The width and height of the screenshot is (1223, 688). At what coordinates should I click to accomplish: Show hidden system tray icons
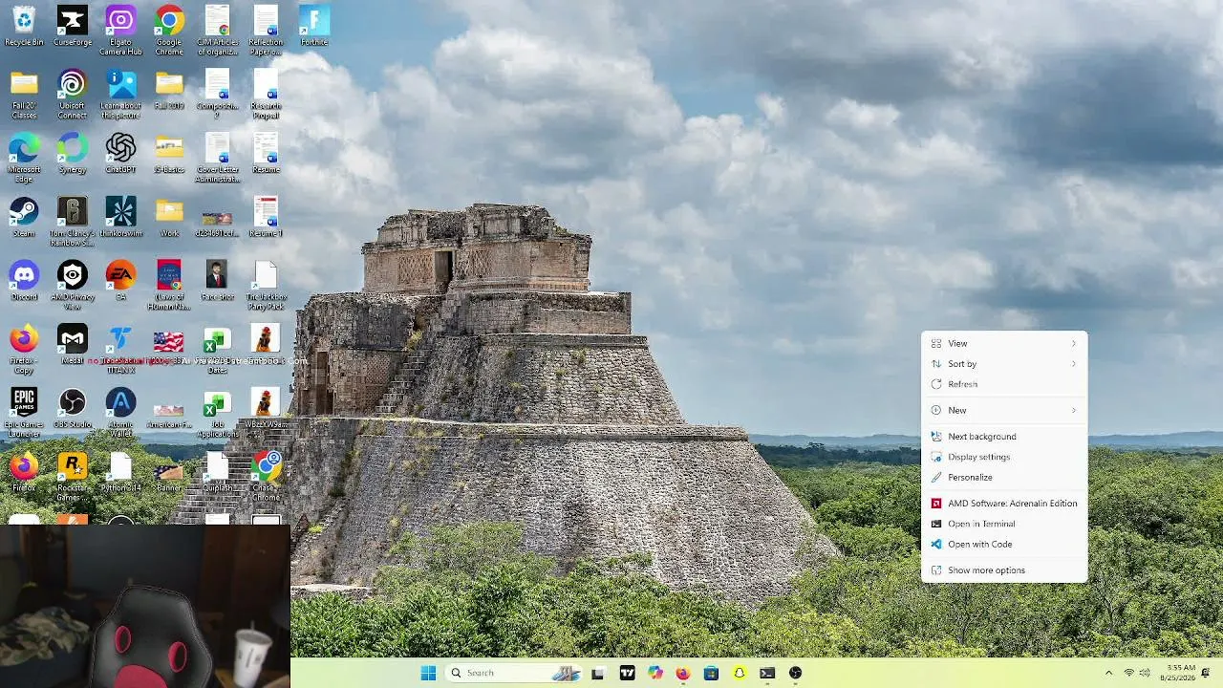1108,673
